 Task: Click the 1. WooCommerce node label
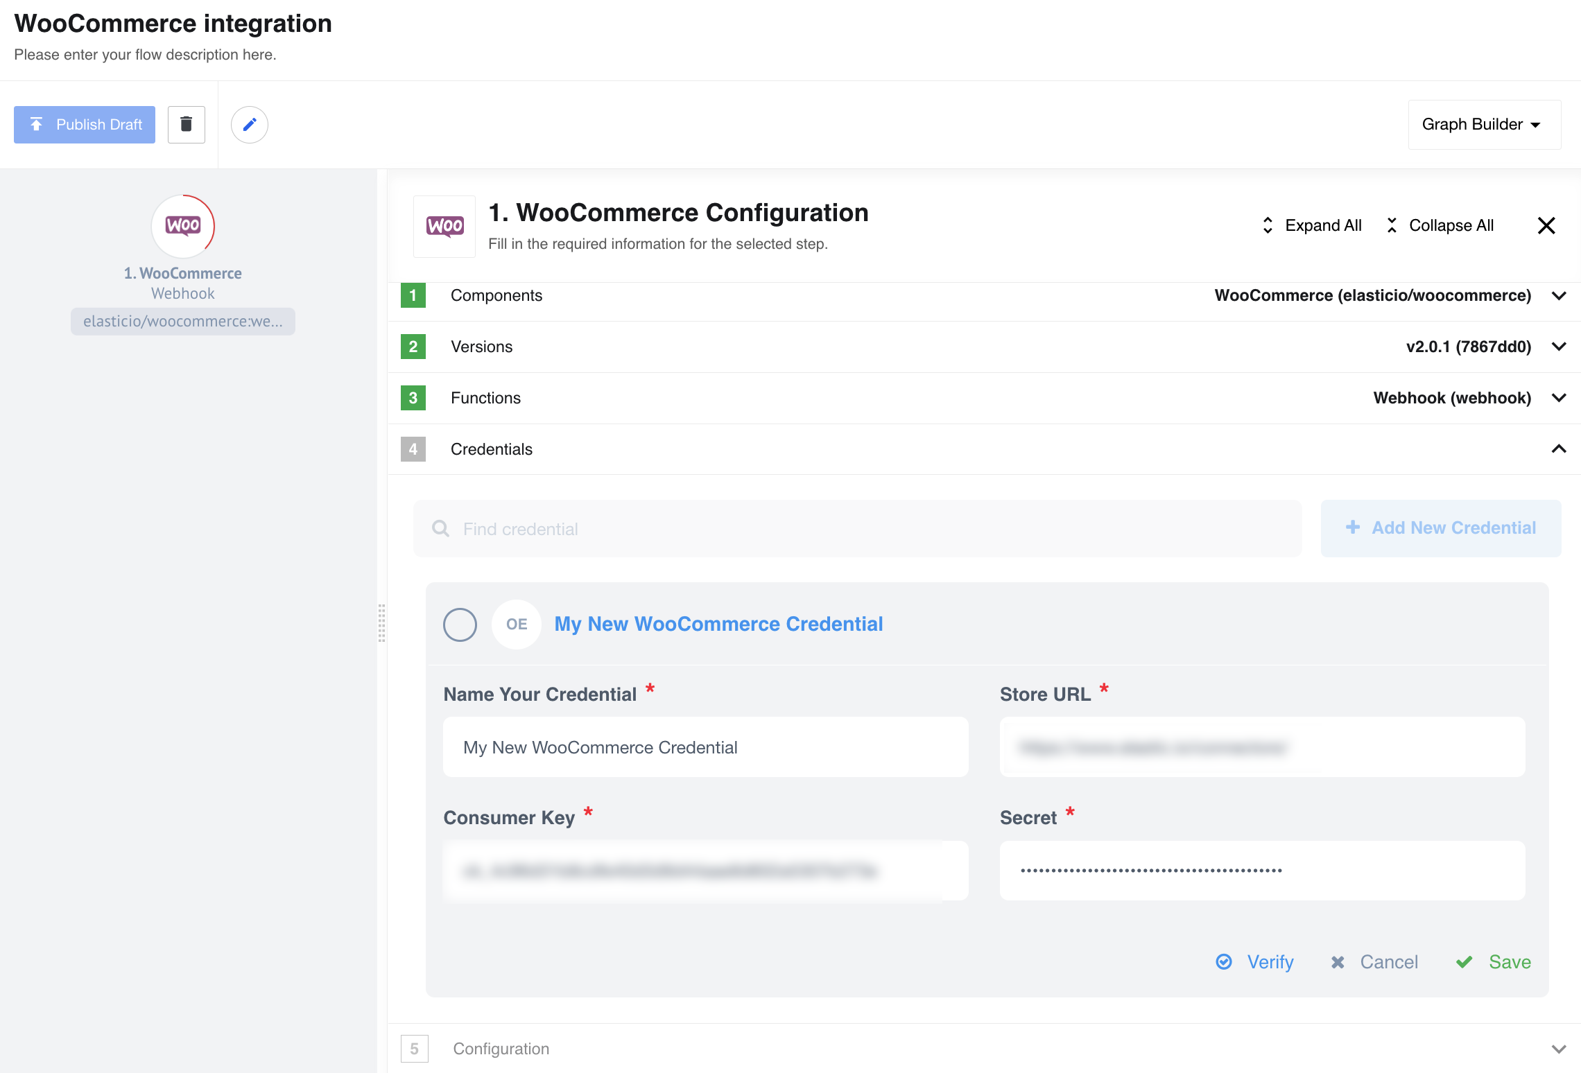pyautogui.click(x=183, y=274)
